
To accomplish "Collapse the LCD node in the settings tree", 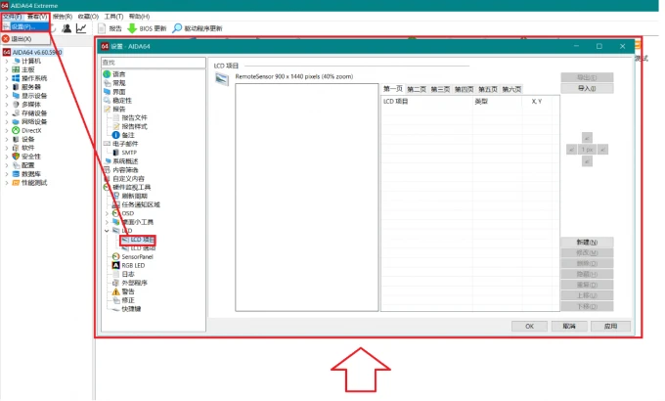I will point(107,231).
